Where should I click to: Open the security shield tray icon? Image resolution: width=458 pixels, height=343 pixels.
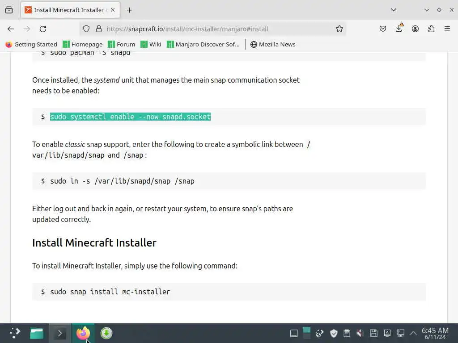334,333
